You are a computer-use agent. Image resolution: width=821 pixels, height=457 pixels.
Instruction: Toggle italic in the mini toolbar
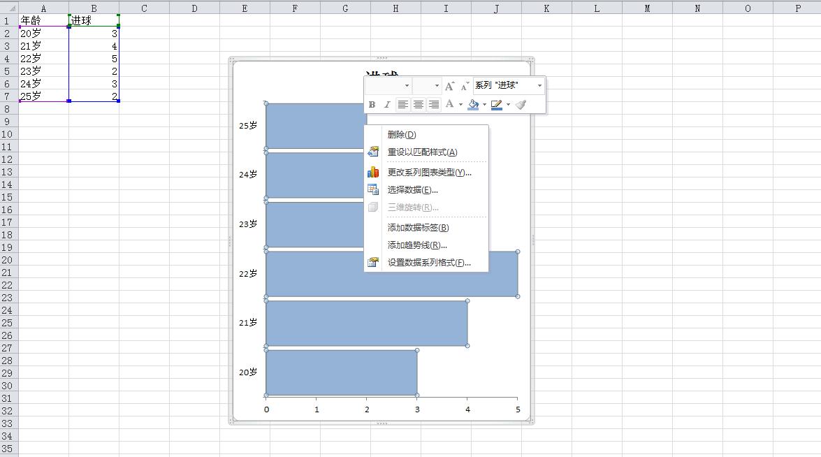point(387,105)
